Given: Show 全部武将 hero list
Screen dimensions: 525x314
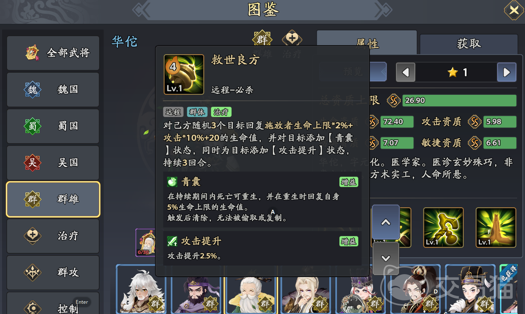Looking at the screenshot, I should pyautogui.click(x=53, y=53).
